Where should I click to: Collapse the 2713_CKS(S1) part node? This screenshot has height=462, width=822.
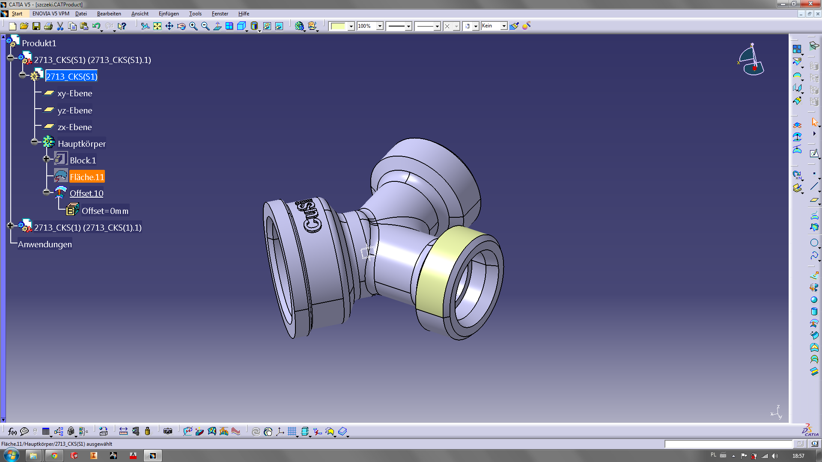[x=22, y=75]
